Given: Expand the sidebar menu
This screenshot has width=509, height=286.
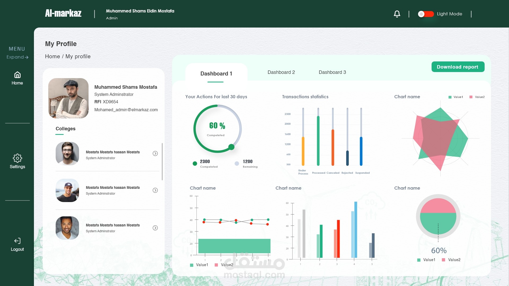Looking at the screenshot, I should pos(17,57).
